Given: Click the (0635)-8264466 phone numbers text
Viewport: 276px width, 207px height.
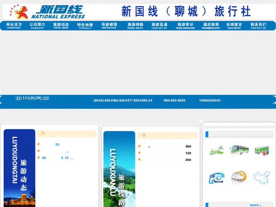Looking at the screenshot, I should click(x=123, y=100).
